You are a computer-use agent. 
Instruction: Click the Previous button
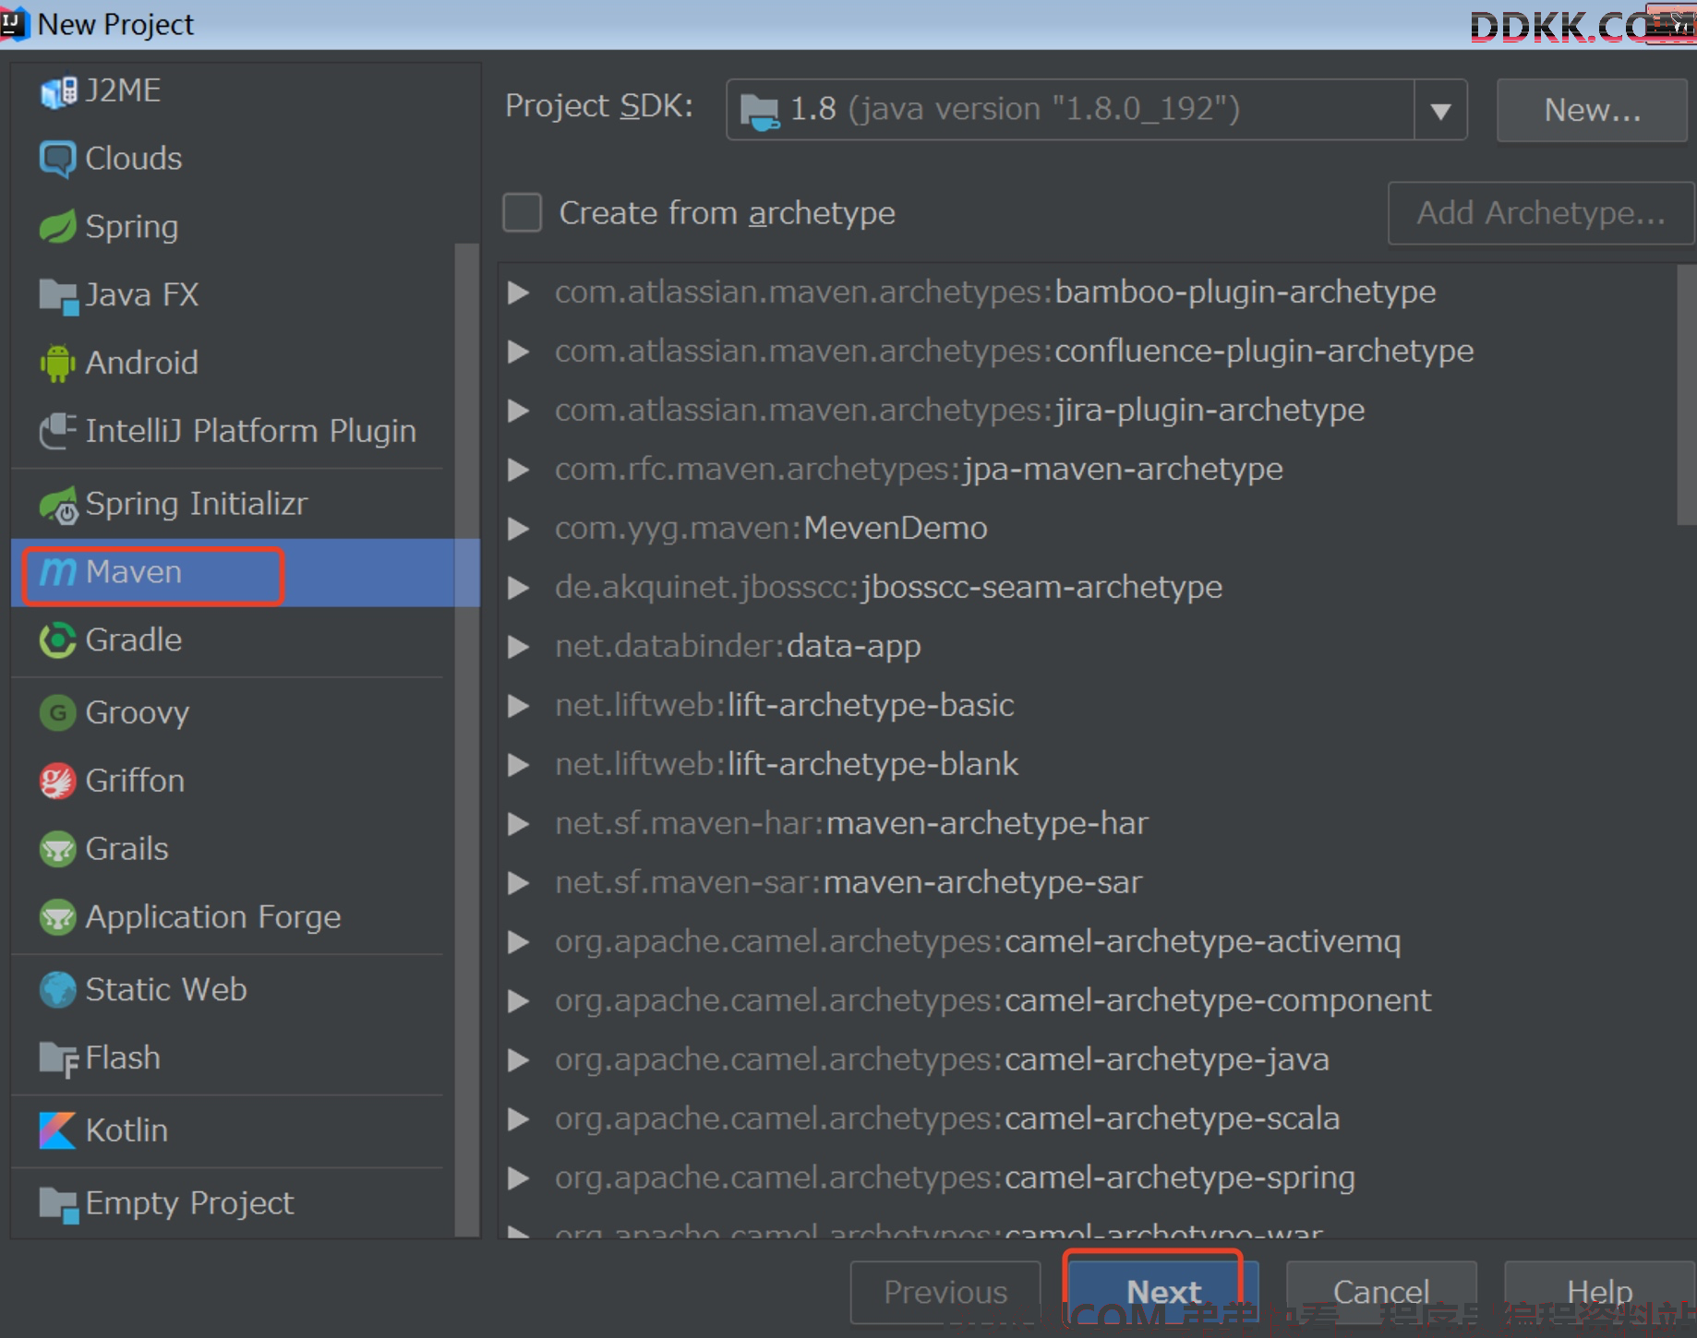(x=945, y=1293)
